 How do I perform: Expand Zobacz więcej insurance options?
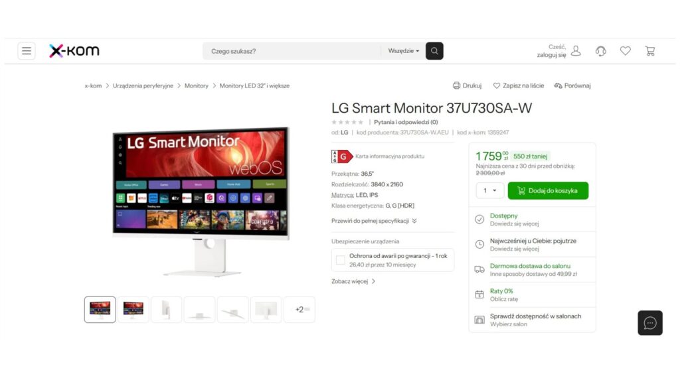(353, 281)
